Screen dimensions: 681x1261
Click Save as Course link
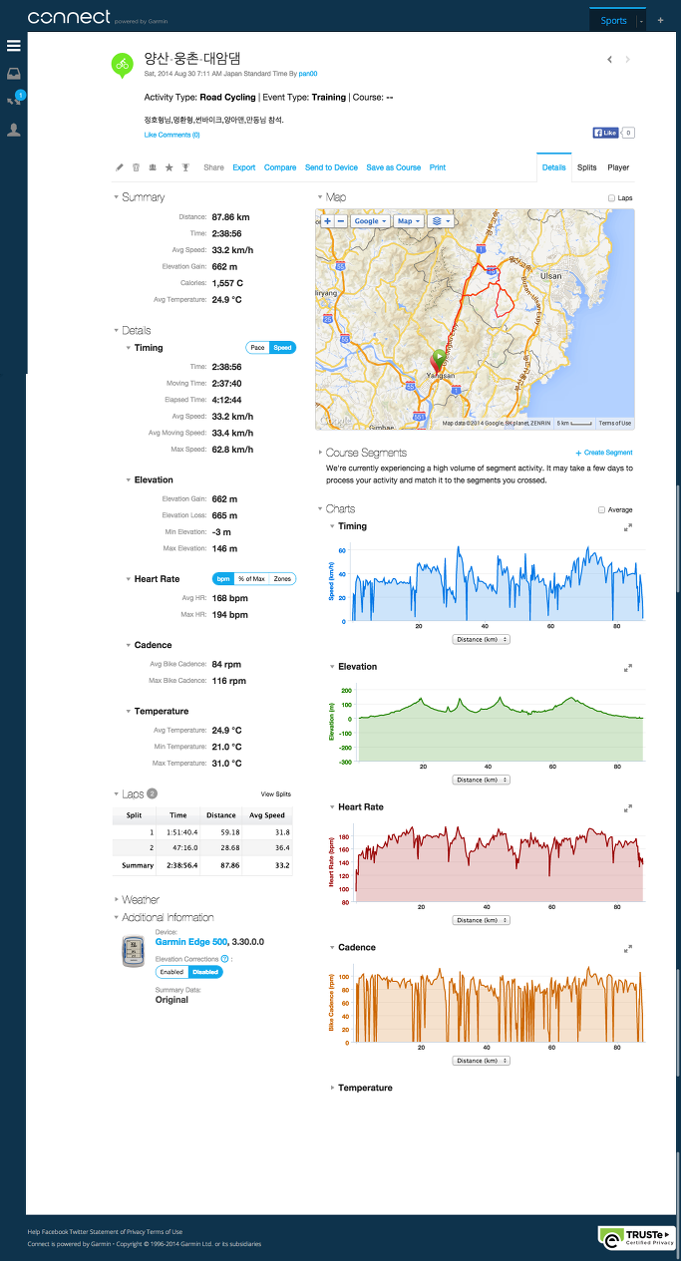[x=394, y=167]
